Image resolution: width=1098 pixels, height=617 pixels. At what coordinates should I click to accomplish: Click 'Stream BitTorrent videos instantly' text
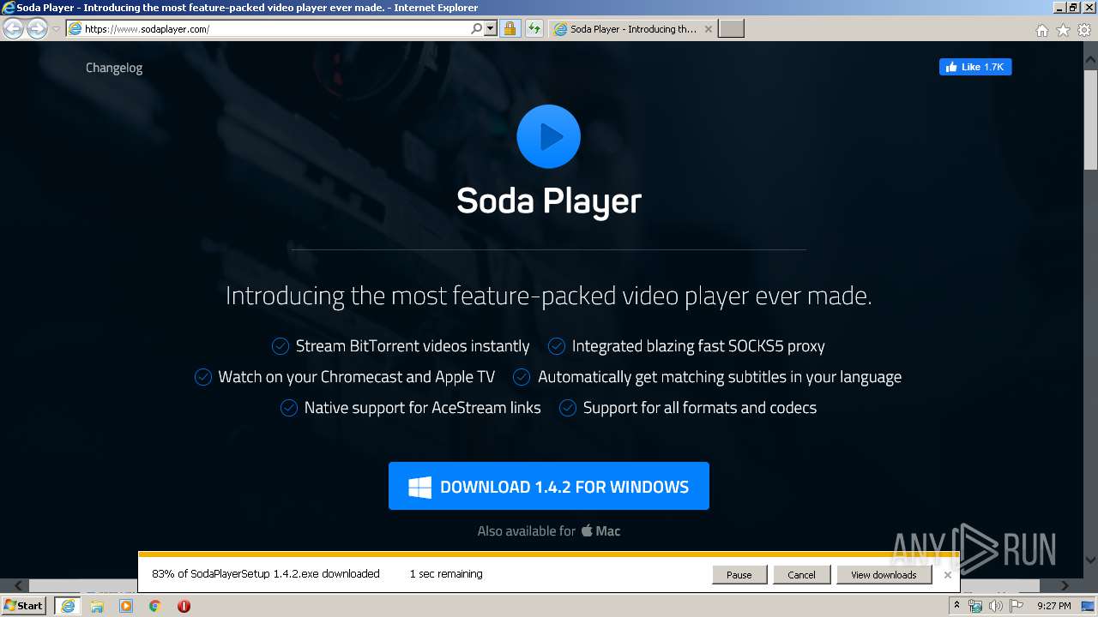coord(413,346)
